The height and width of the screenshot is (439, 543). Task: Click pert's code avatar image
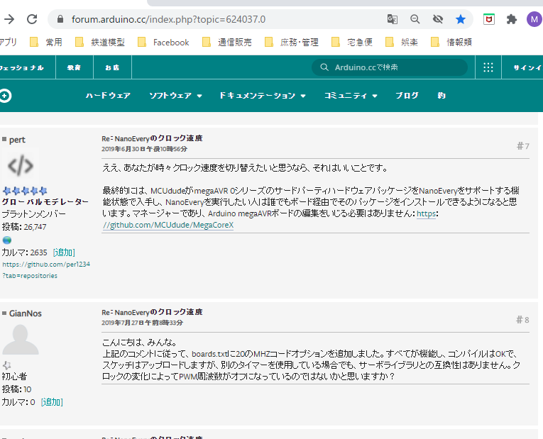21,166
